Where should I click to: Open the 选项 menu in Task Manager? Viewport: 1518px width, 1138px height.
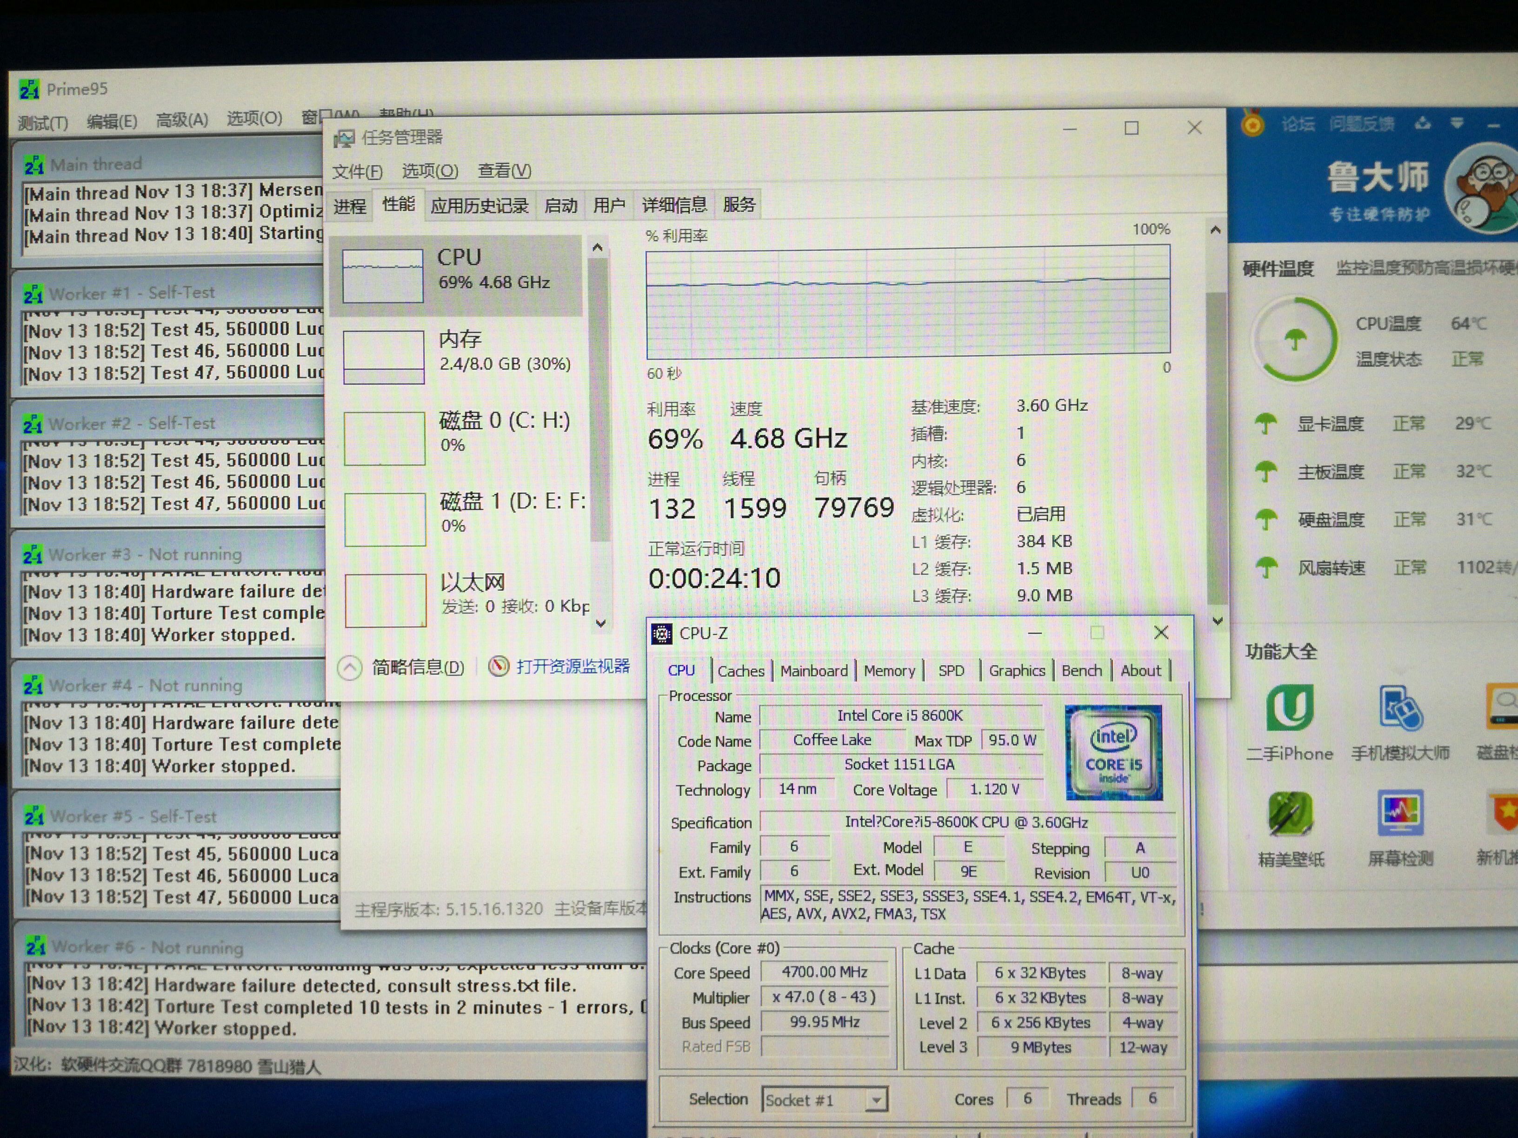430,171
